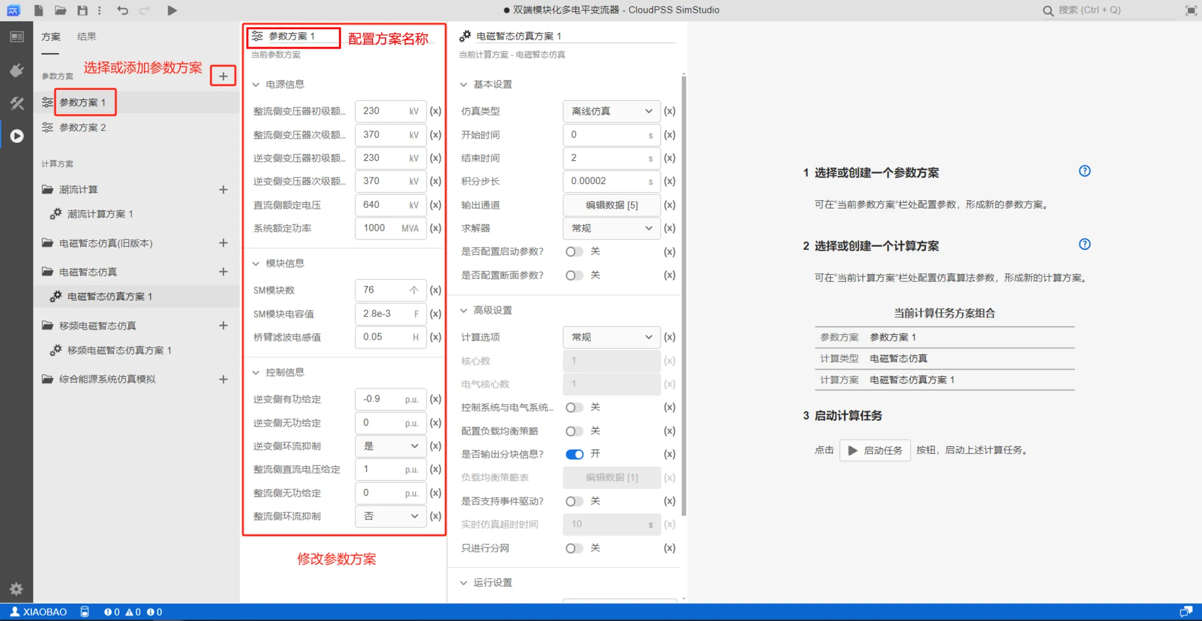Open settings gear at bottom of sidebar
1202x621 pixels.
point(17,588)
